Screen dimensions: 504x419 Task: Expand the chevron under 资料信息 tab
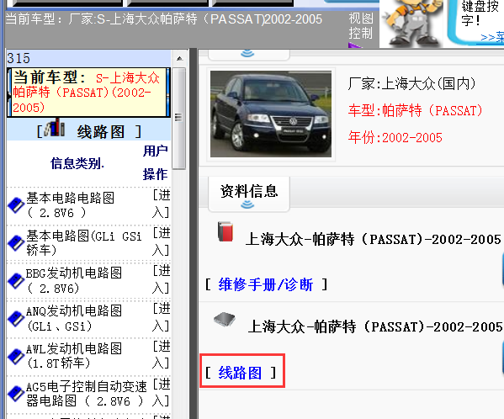tap(247, 204)
